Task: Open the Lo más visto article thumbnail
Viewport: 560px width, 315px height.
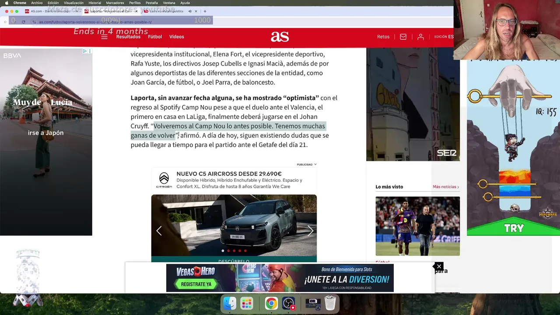Action: pos(417,226)
